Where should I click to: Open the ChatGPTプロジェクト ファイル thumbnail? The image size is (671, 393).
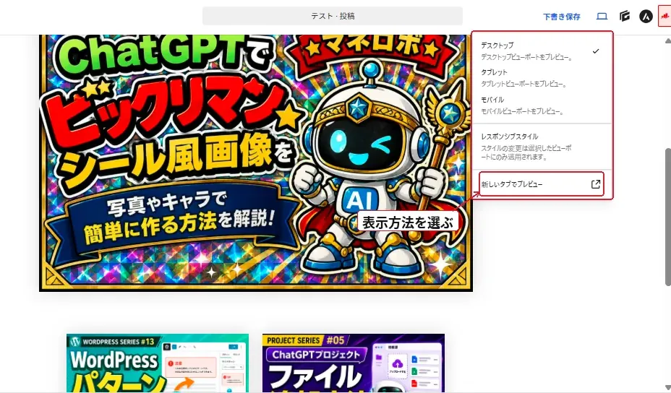(x=354, y=363)
